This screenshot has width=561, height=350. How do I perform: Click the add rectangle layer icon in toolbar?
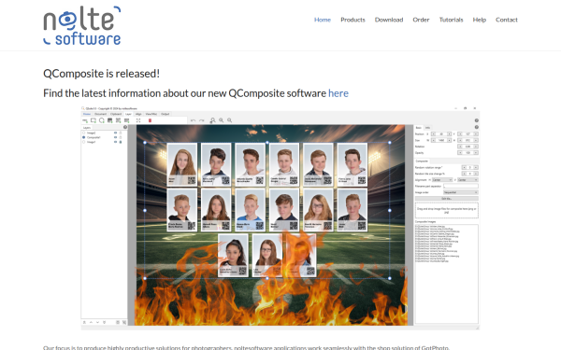[x=93, y=120]
